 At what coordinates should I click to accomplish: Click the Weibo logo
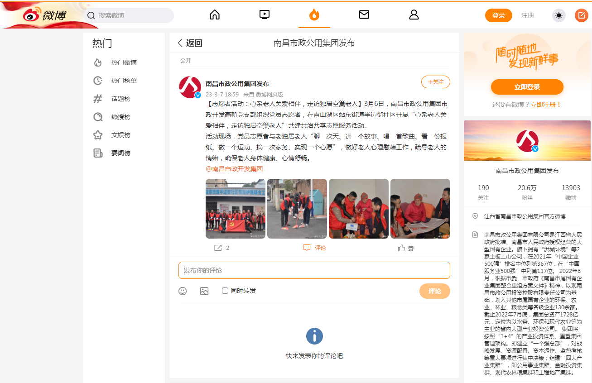(44, 15)
